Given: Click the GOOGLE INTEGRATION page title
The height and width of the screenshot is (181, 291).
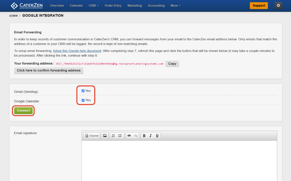Looking at the screenshot, I should (x=43, y=16).
